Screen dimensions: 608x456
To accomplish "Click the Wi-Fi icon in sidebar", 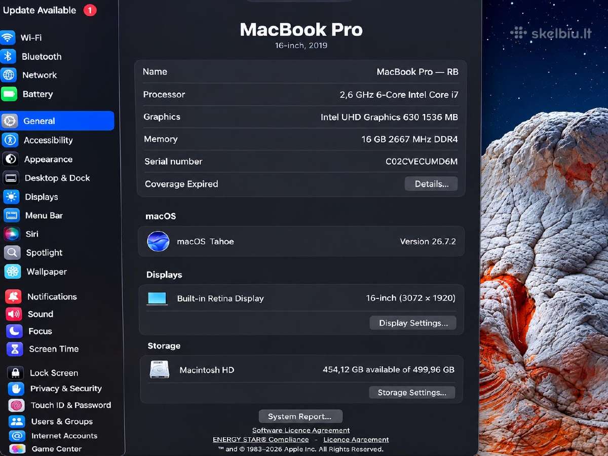I will pos(8,37).
